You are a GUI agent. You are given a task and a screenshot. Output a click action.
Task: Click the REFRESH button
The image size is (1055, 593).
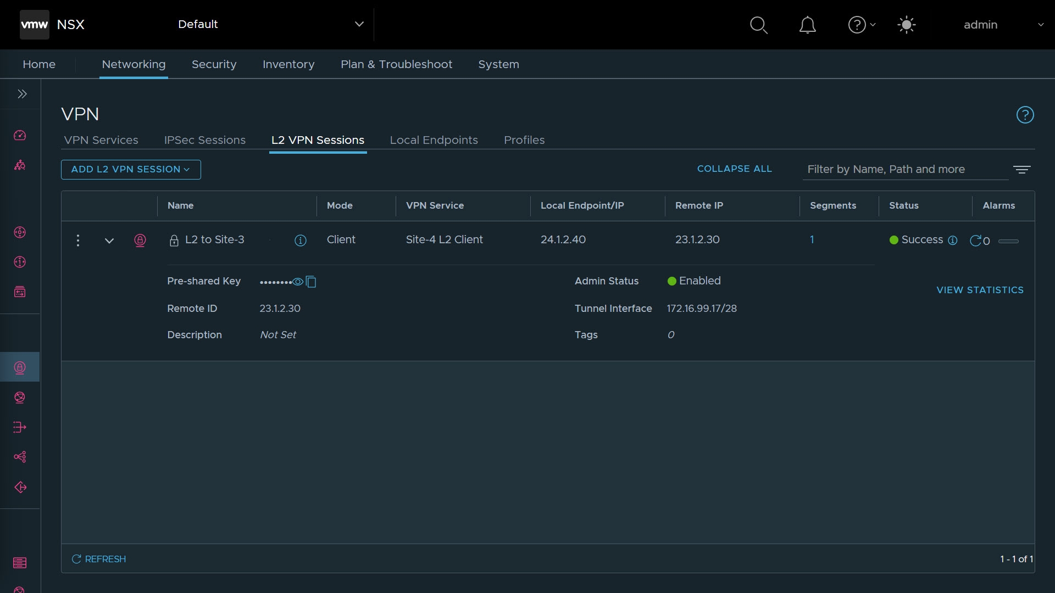point(99,559)
